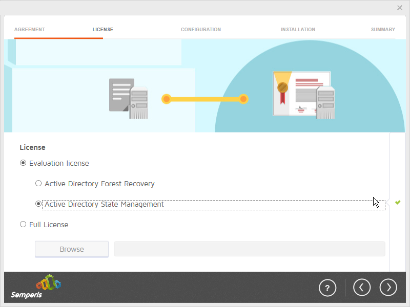Viewport: 410px width, 307px height.
Task: Click the Semperis logo
Action: click(x=36, y=288)
